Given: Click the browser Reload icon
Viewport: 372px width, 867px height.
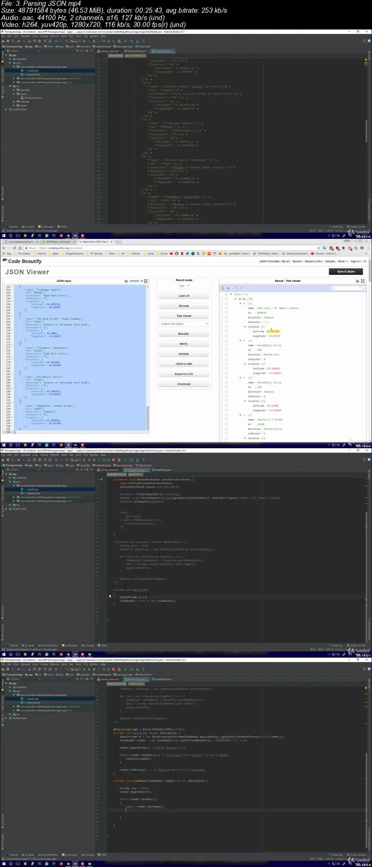Looking at the screenshot, I should tap(15, 248).
